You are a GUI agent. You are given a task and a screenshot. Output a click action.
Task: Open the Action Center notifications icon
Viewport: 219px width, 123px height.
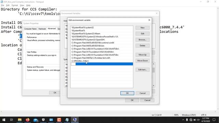pyautogui.click(x=214, y=120)
